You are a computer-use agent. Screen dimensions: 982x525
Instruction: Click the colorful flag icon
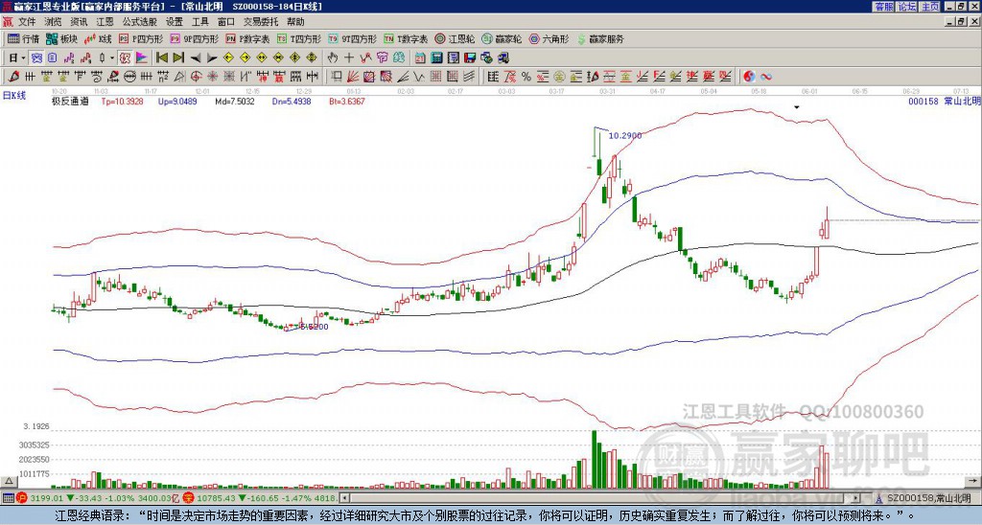click(142, 58)
